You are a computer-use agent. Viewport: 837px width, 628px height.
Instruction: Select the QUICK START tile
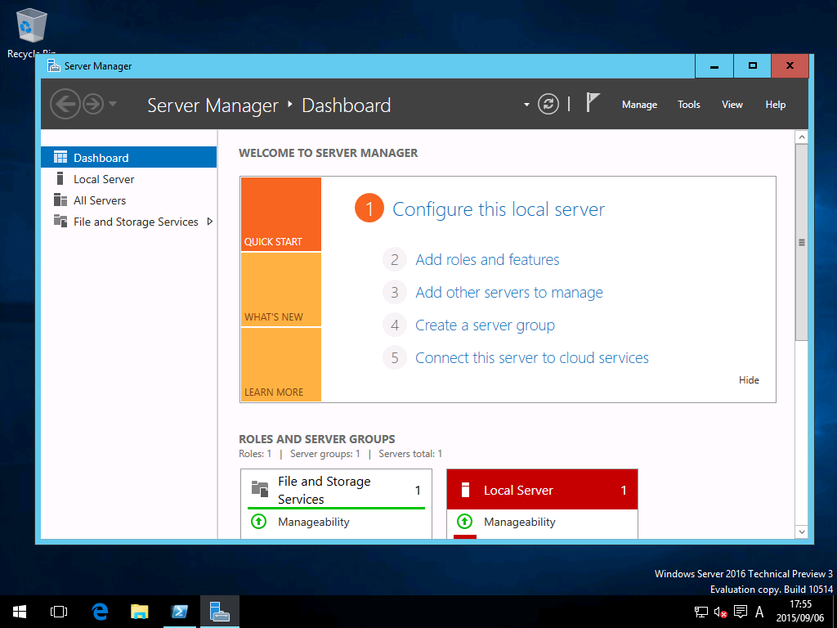tap(281, 214)
